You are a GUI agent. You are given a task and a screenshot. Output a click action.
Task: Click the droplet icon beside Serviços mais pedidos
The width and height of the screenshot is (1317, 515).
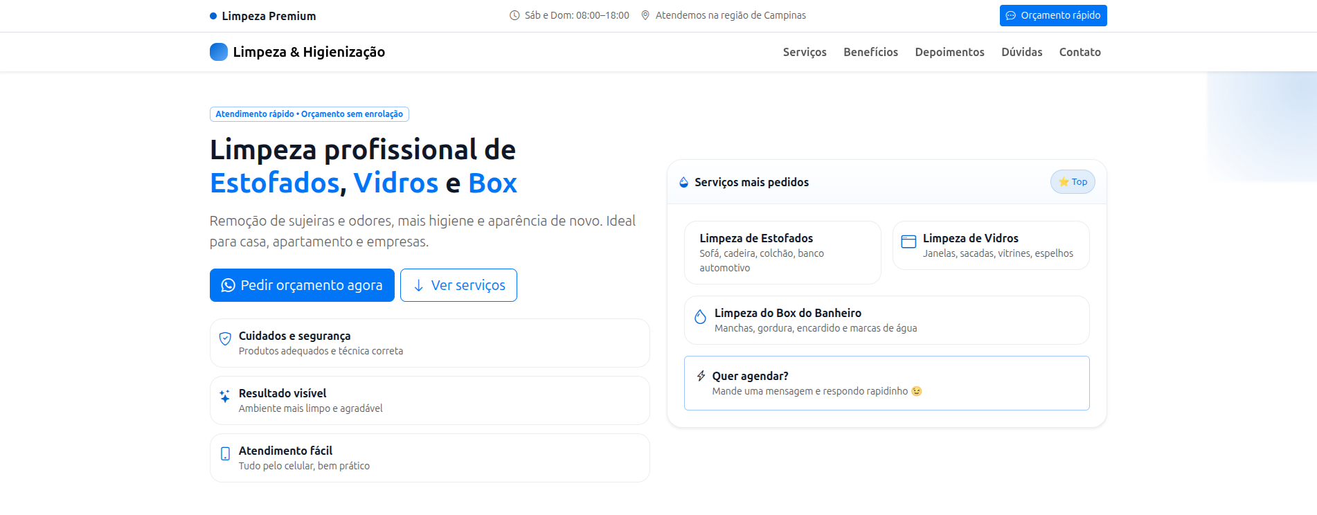[x=684, y=182]
